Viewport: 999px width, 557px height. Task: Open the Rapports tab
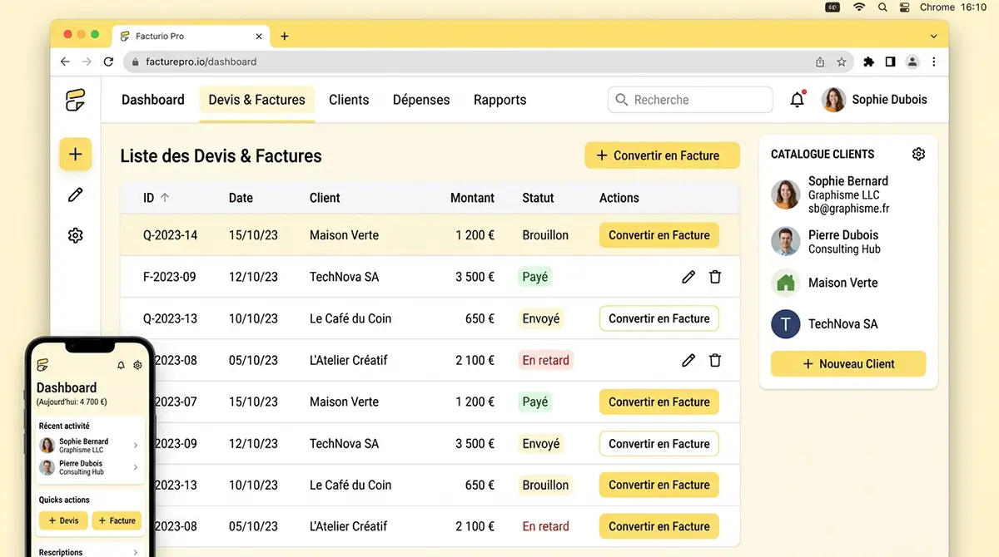[x=499, y=100]
